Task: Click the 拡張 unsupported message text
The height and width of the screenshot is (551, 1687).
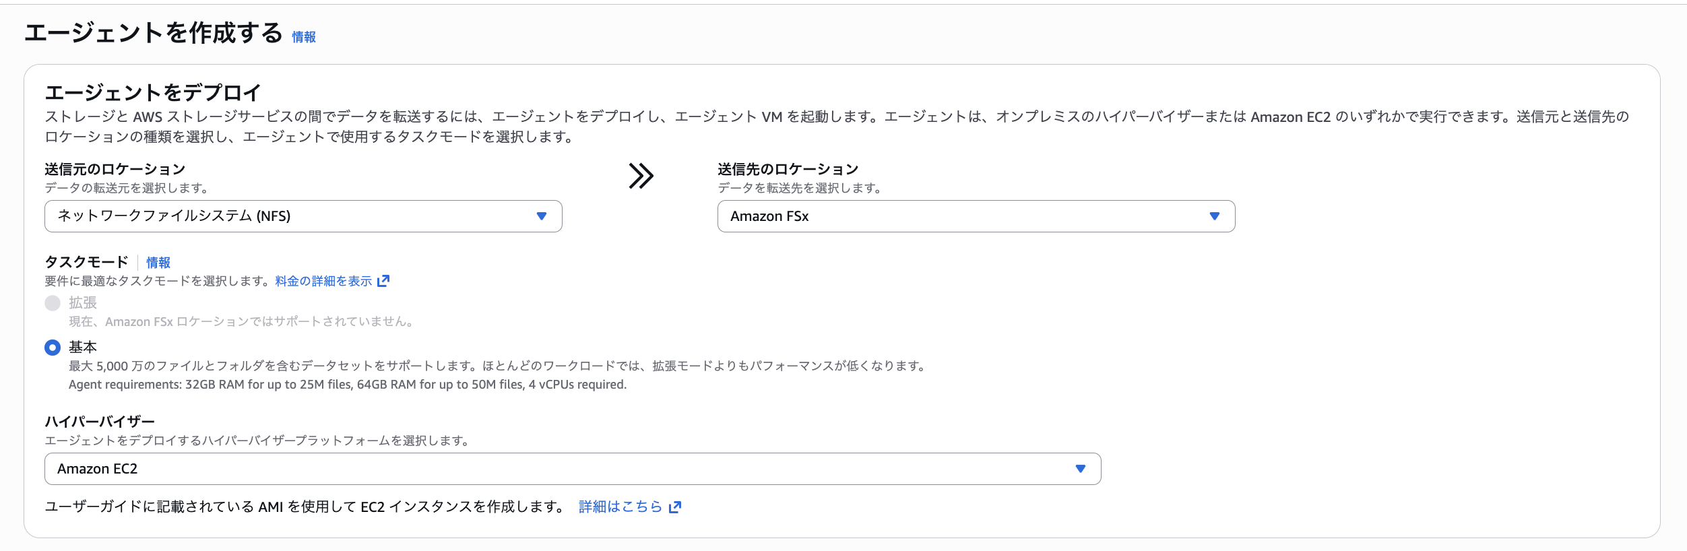Action: tap(241, 322)
